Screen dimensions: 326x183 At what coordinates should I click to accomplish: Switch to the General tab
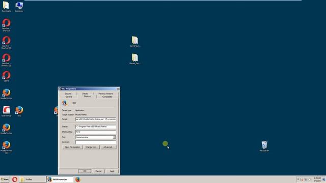click(69, 97)
